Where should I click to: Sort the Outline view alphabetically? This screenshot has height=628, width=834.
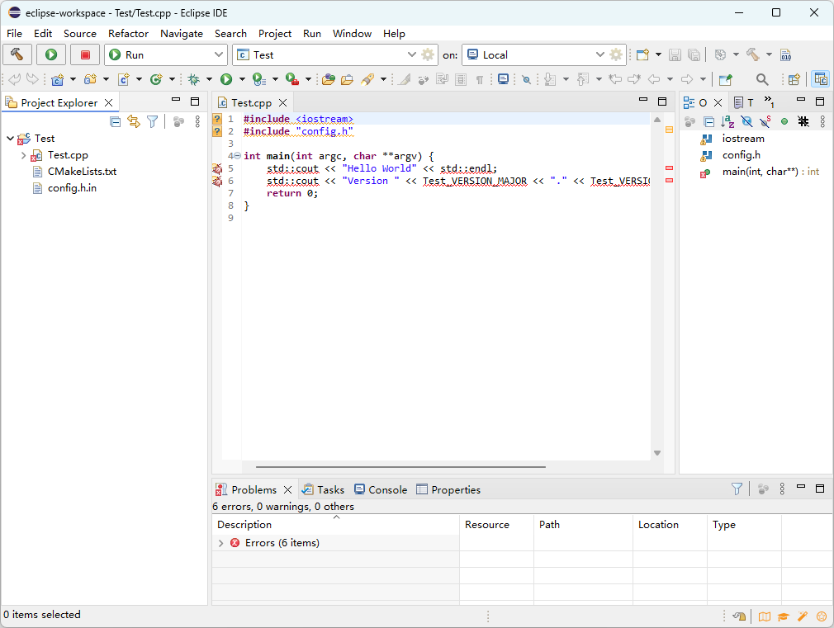click(727, 120)
